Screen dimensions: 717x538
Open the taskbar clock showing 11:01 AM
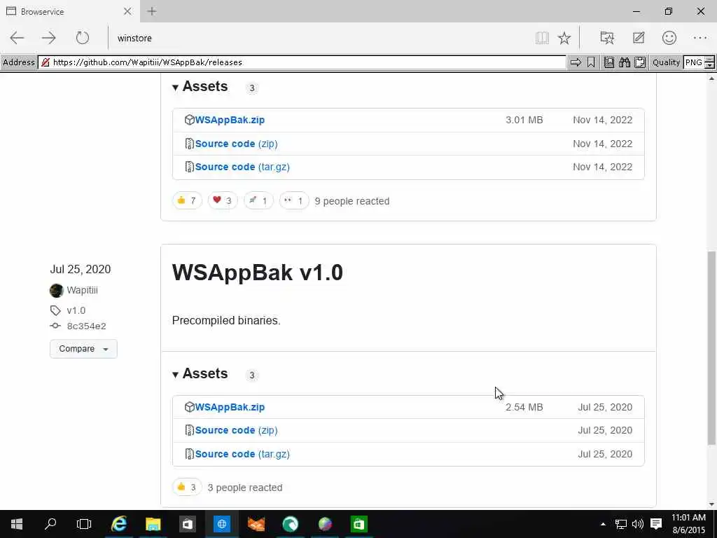tap(689, 524)
